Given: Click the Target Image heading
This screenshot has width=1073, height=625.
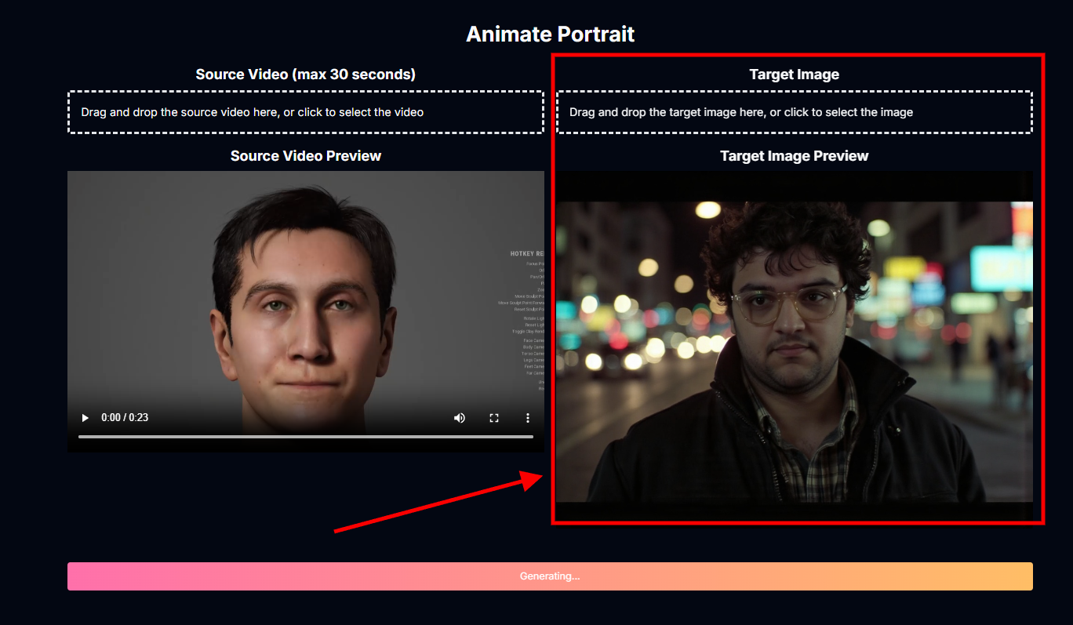Looking at the screenshot, I should 795,74.
